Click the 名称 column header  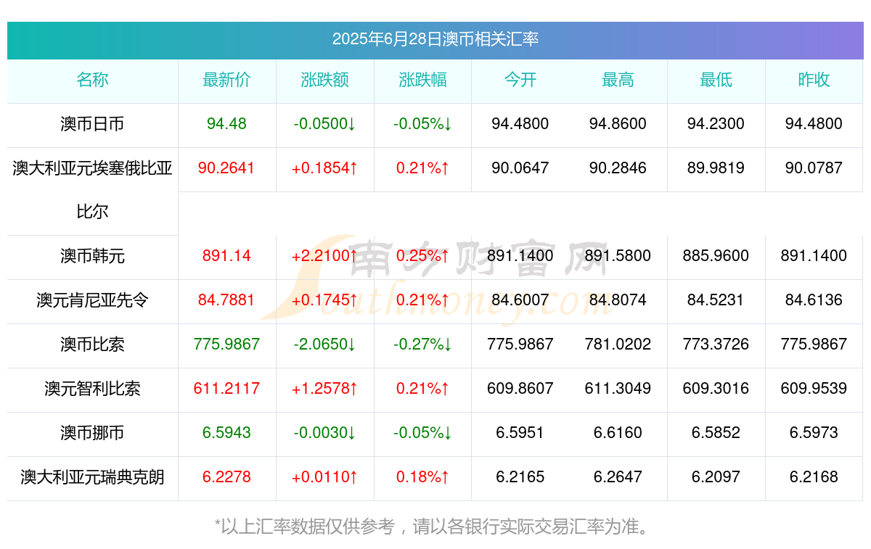click(x=92, y=80)
